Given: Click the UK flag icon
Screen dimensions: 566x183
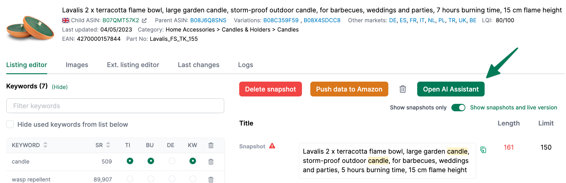Looking at the screenshot, I should [66, 20].
